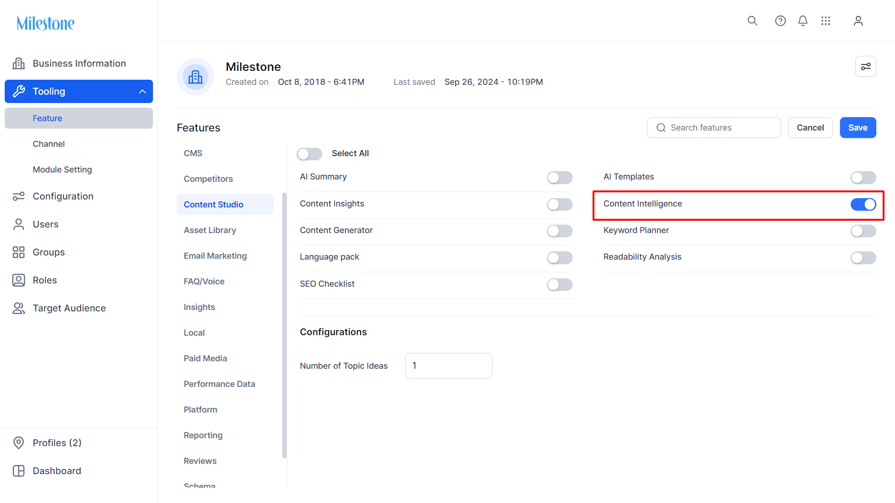This screenshot has width=895, height=503.
Task: Go to Dashboard in sidebar
Action: [79, 471]
